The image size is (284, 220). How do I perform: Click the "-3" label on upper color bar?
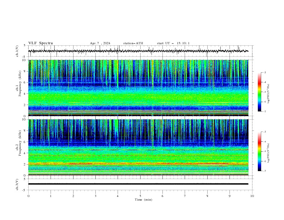[x=264, y=72]
